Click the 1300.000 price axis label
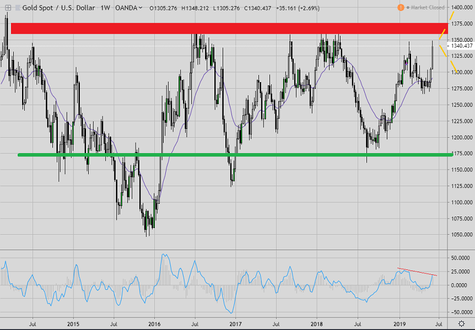 [462, 72]
